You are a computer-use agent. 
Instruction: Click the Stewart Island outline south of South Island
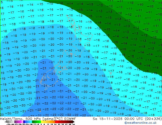click(46, 88)
